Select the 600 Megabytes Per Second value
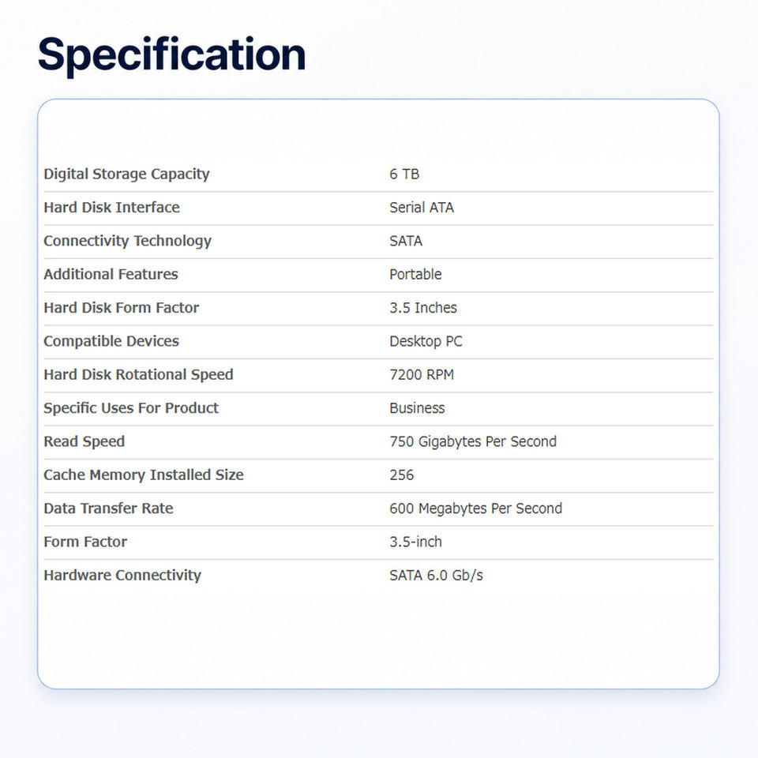 [475, 508]
